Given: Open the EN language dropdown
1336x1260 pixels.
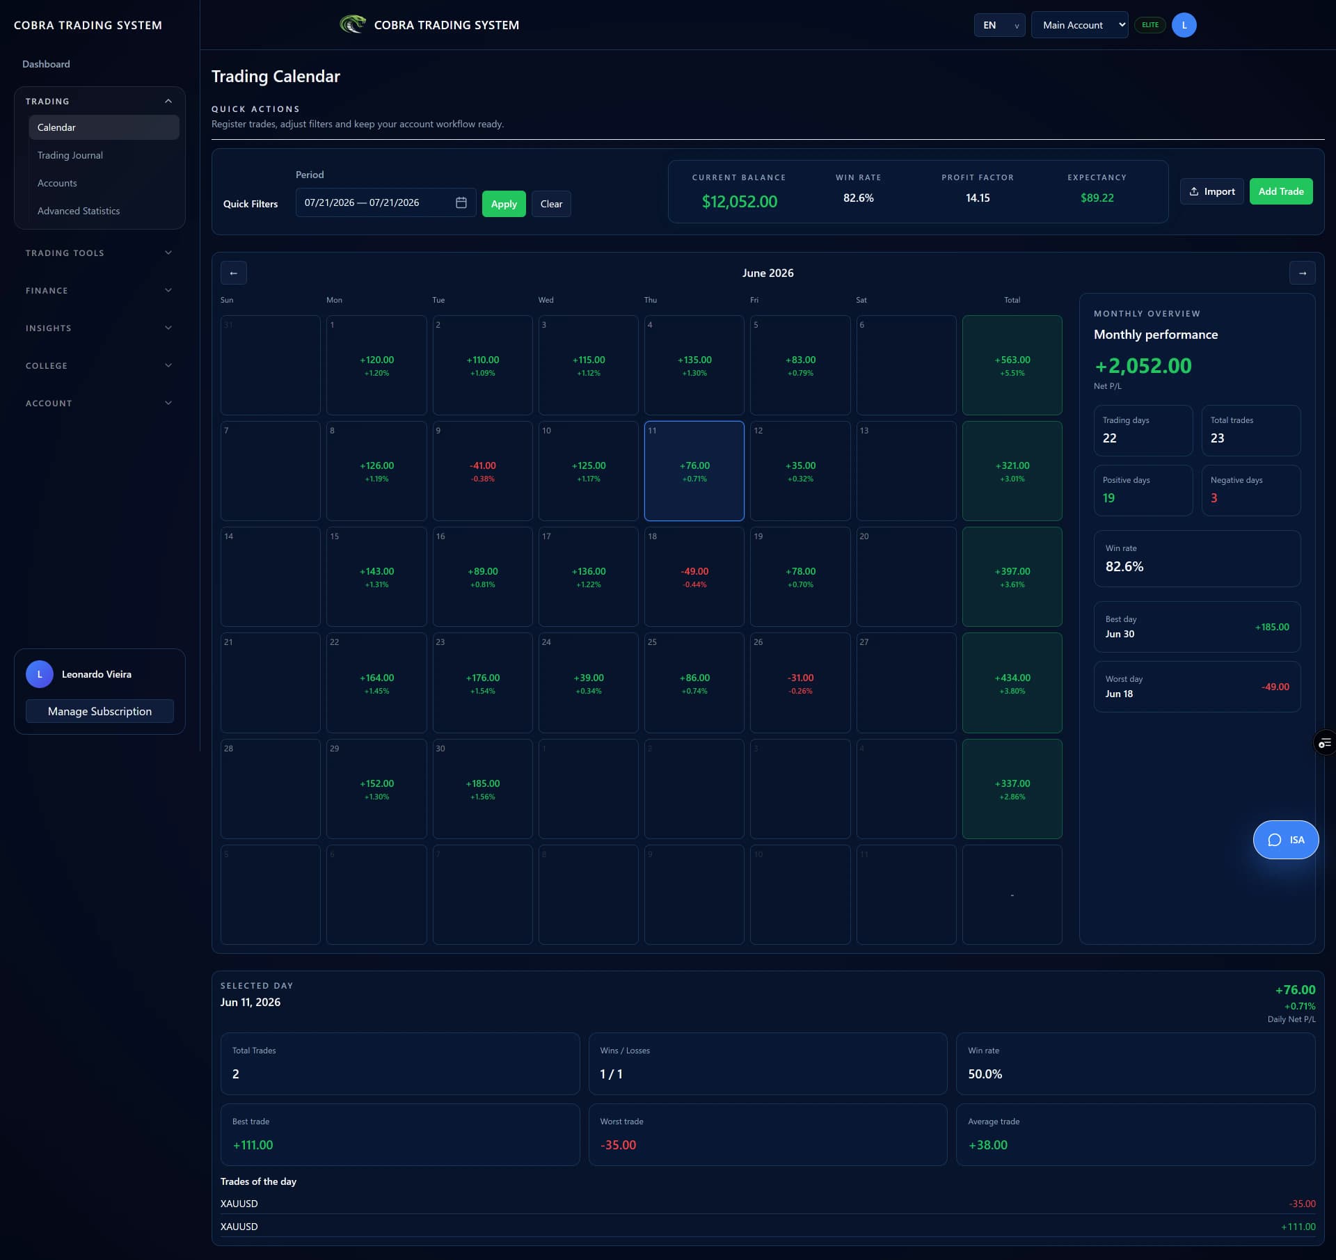Looking at the screenshot, I should [999, 25].
